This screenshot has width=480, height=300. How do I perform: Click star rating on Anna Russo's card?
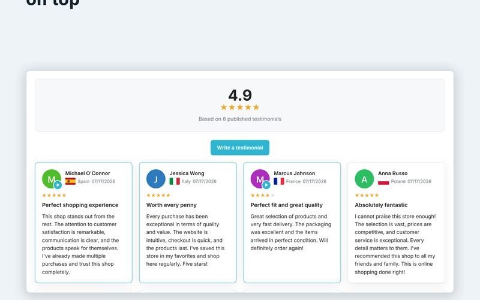(x=367, y=195)
